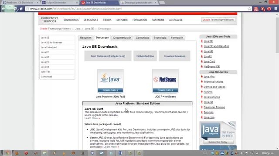279x156 pixels.
Task: Click download arrow icon beside Java SE link
Action: [x=202, y=41]
